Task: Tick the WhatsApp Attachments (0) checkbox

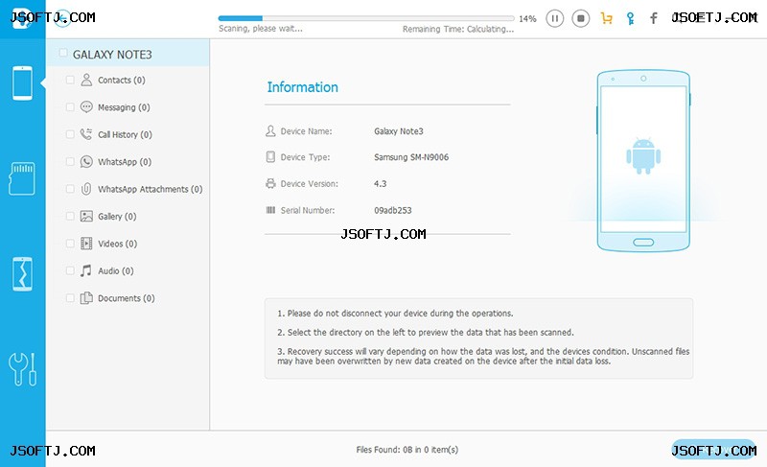Action: point(70,189)
